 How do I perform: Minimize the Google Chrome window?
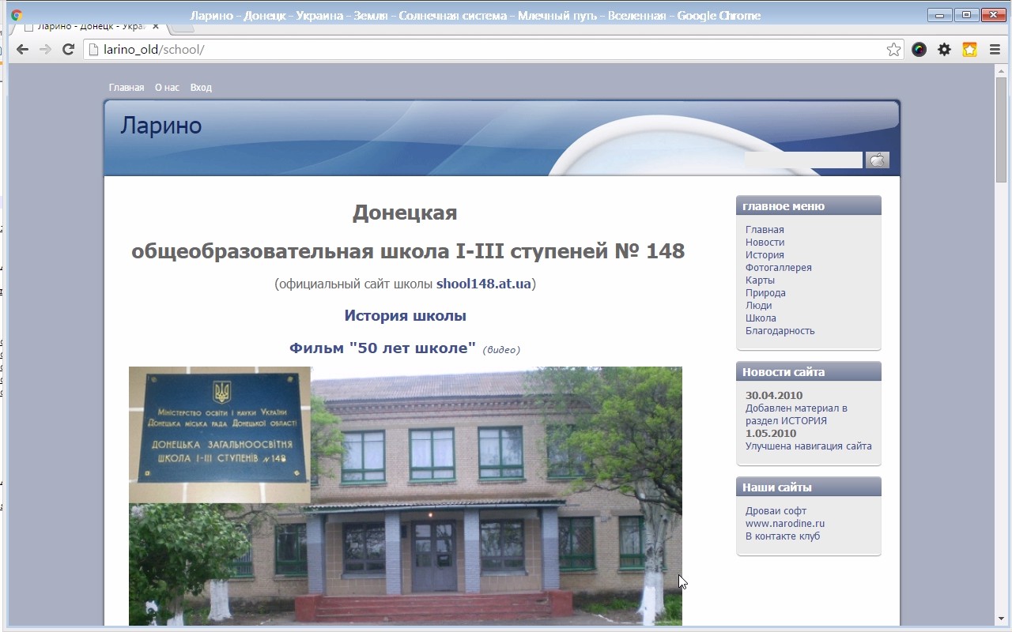[x=940, y=14]
